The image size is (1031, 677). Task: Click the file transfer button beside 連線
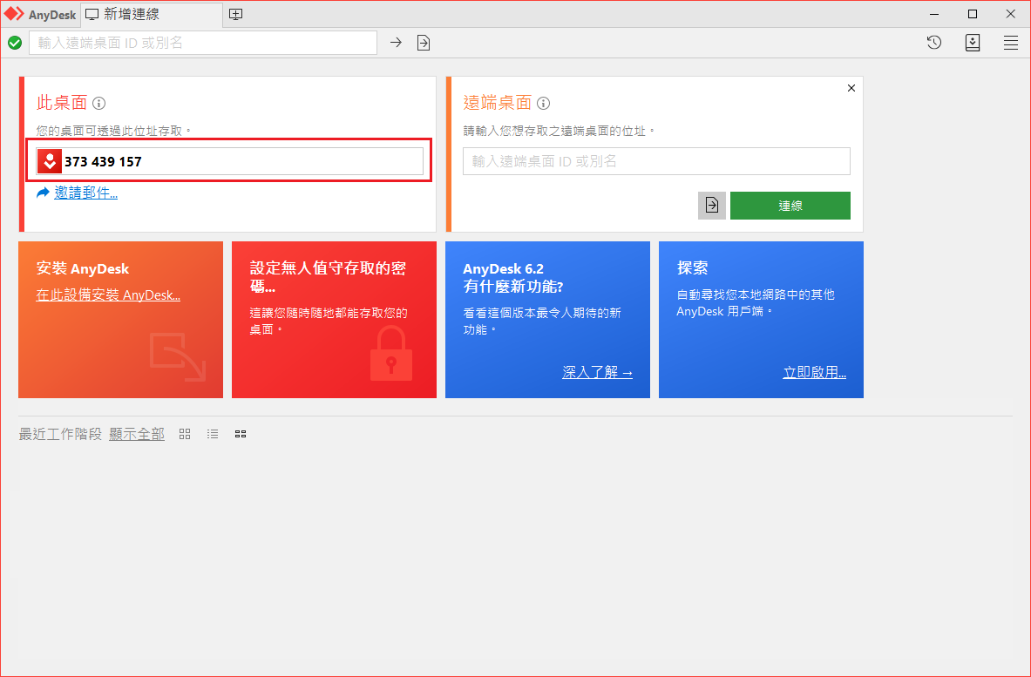[711, 206]
